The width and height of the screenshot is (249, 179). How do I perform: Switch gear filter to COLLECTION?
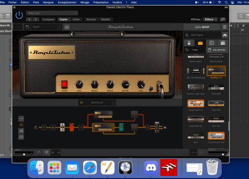pyautogui.click(x=217, y=50)
